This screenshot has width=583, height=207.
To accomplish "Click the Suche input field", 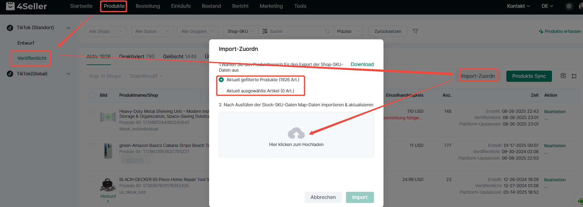I will [x=296, y=31].
